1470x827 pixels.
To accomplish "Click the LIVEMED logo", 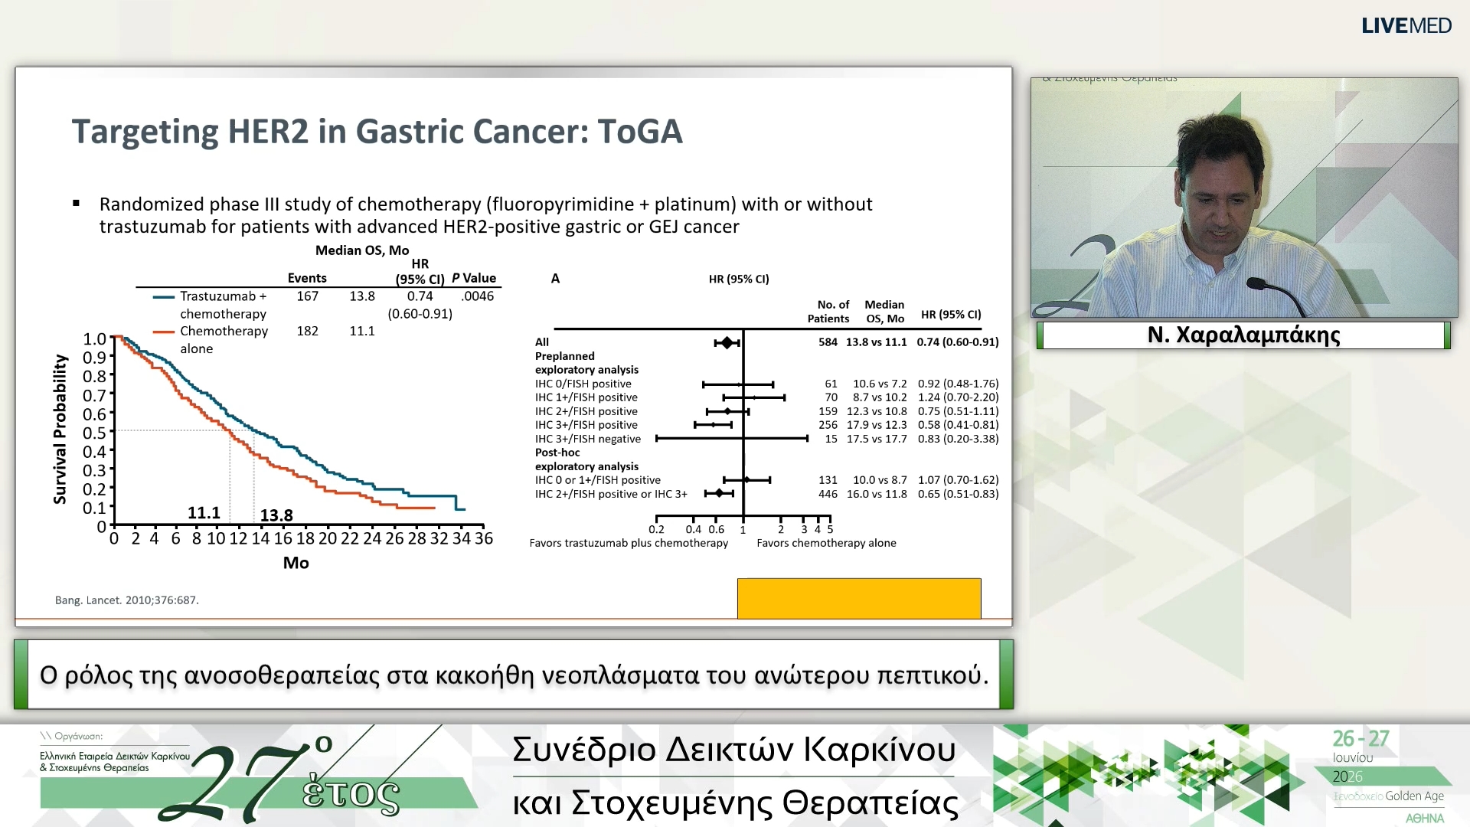I will click(1406, 26).
